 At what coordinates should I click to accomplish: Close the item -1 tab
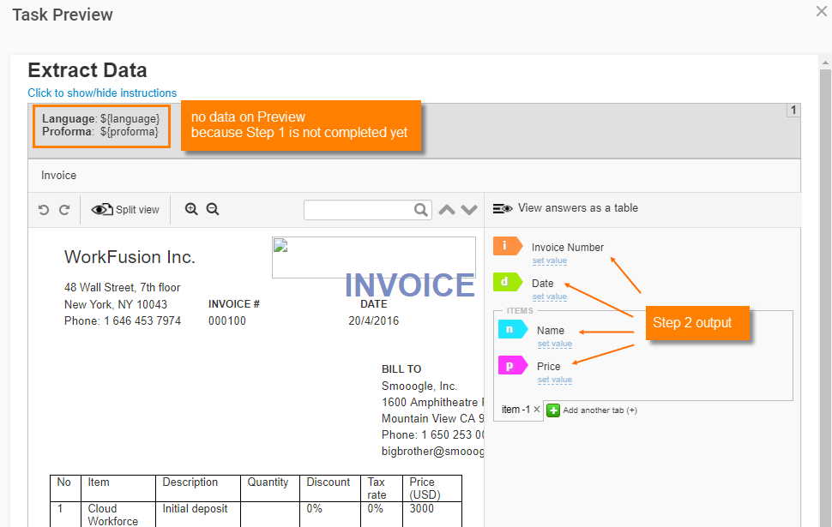[536, 410]
